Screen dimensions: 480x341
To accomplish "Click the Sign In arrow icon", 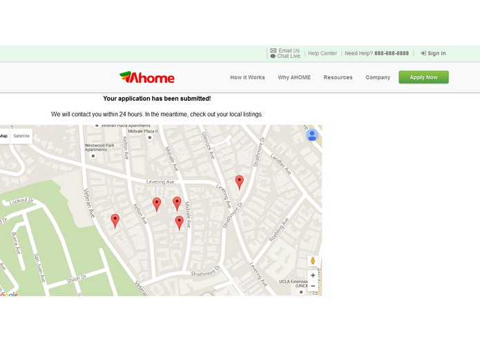I will (423, 53).
